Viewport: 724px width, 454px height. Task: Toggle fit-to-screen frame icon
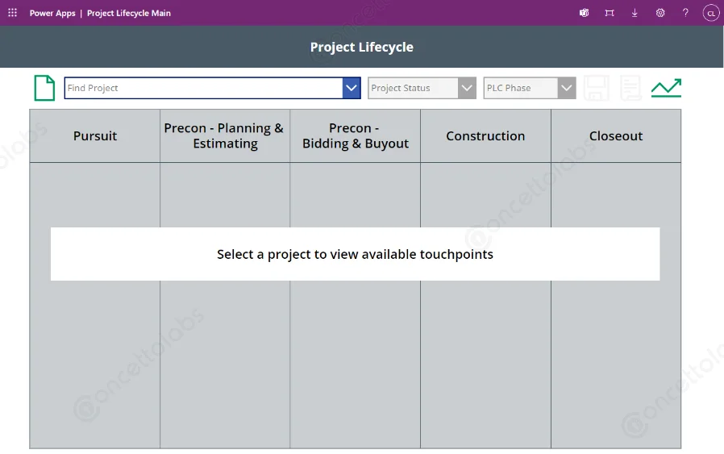coord(610,13)
